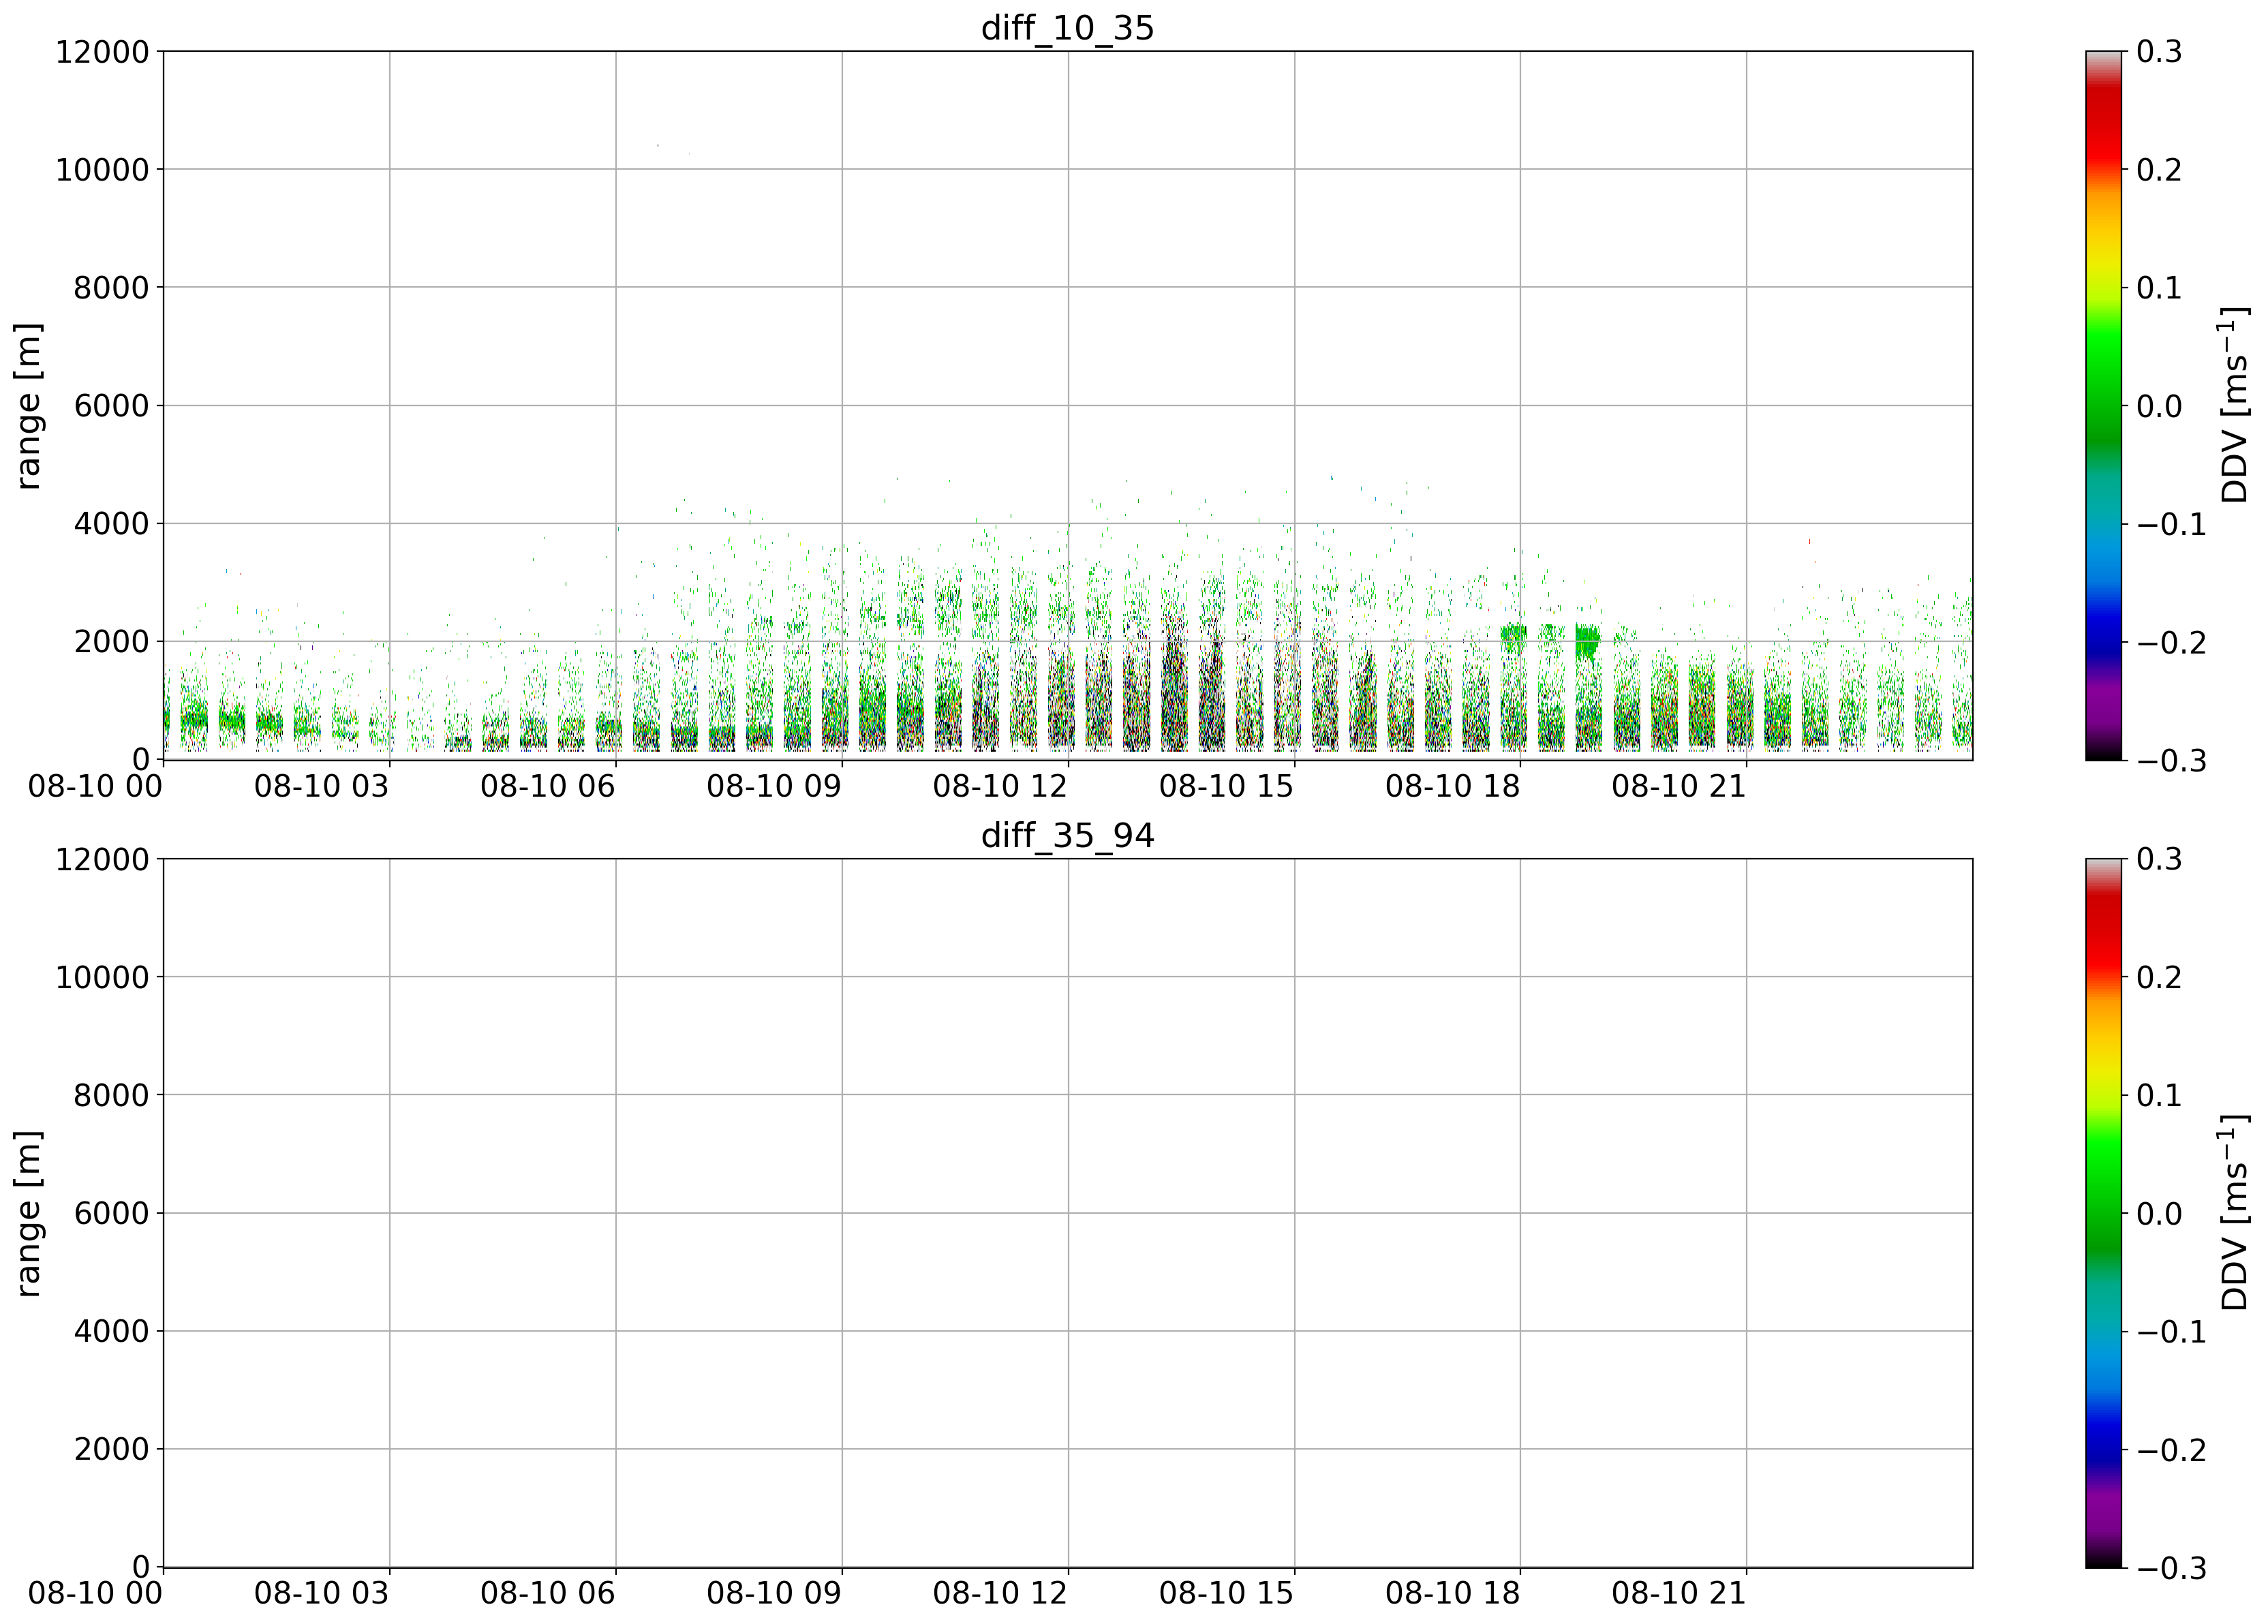2268x1624 pixels.
Task: Click the 0.0 tick on diff_10_35 colorbar
Action: click(x=2160, y=405)
